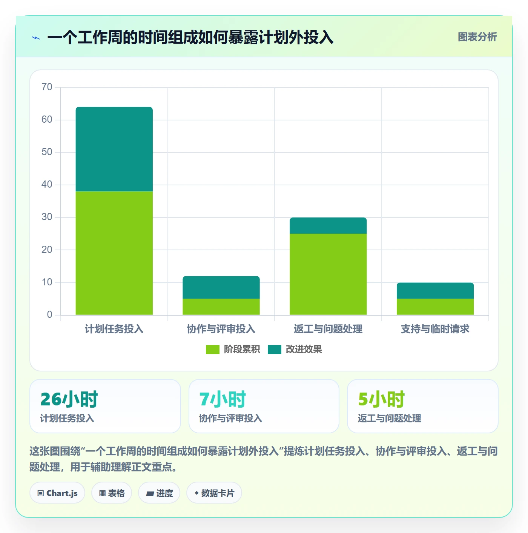The image size is (528, 533).
Task: Click the light green segment of 计划任务投入 bar
Action: pos(114,253)
